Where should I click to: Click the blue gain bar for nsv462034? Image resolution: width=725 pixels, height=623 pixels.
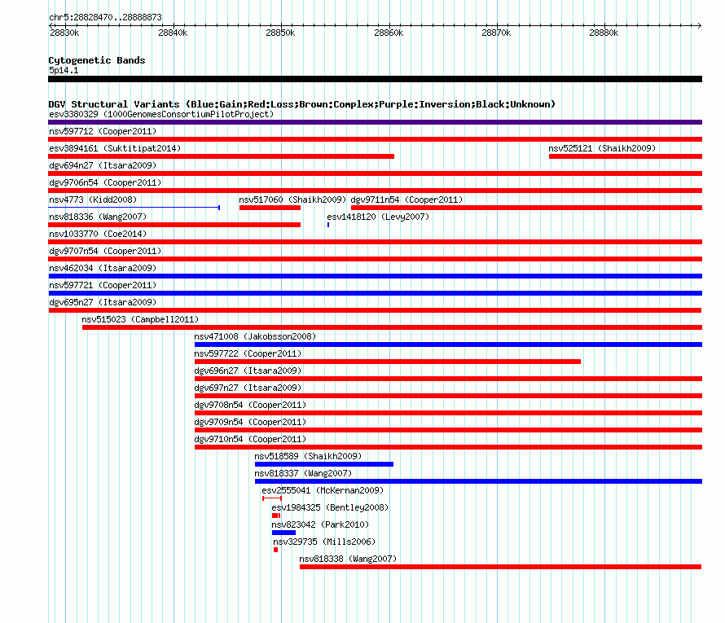(x=376, y=276)
